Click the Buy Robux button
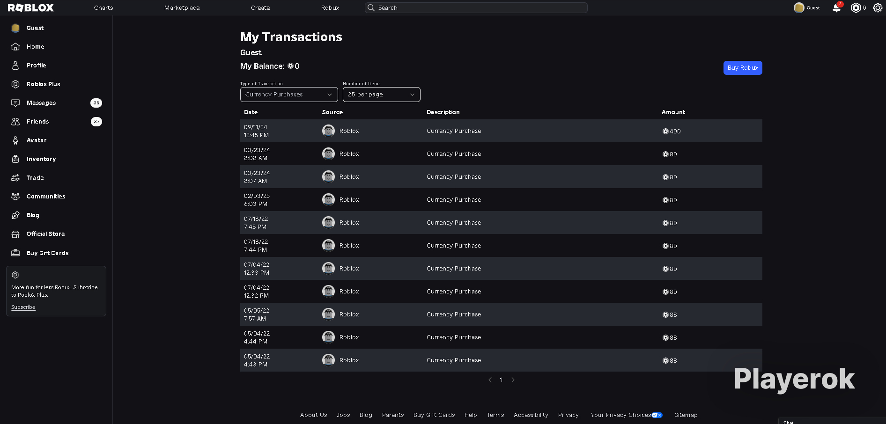Image resolution: width=886 pixels, height=424 pixels. pos(743,68)
